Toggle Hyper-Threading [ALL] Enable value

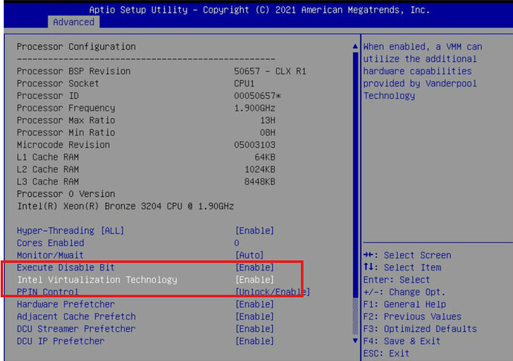pos(254,231)
